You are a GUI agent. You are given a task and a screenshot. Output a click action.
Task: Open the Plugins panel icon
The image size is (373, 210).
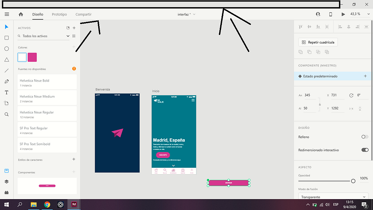(x=7, y=192)
